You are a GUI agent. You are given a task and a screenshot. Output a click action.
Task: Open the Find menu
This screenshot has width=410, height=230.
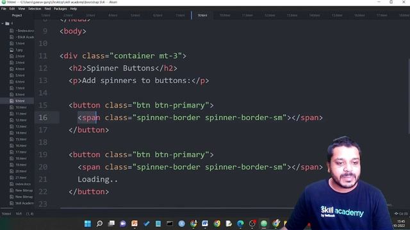[47, 8]
